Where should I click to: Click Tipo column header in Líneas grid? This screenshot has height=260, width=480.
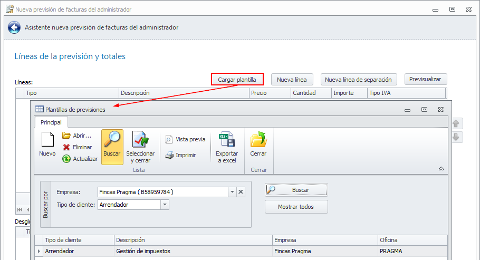point(71,93)
